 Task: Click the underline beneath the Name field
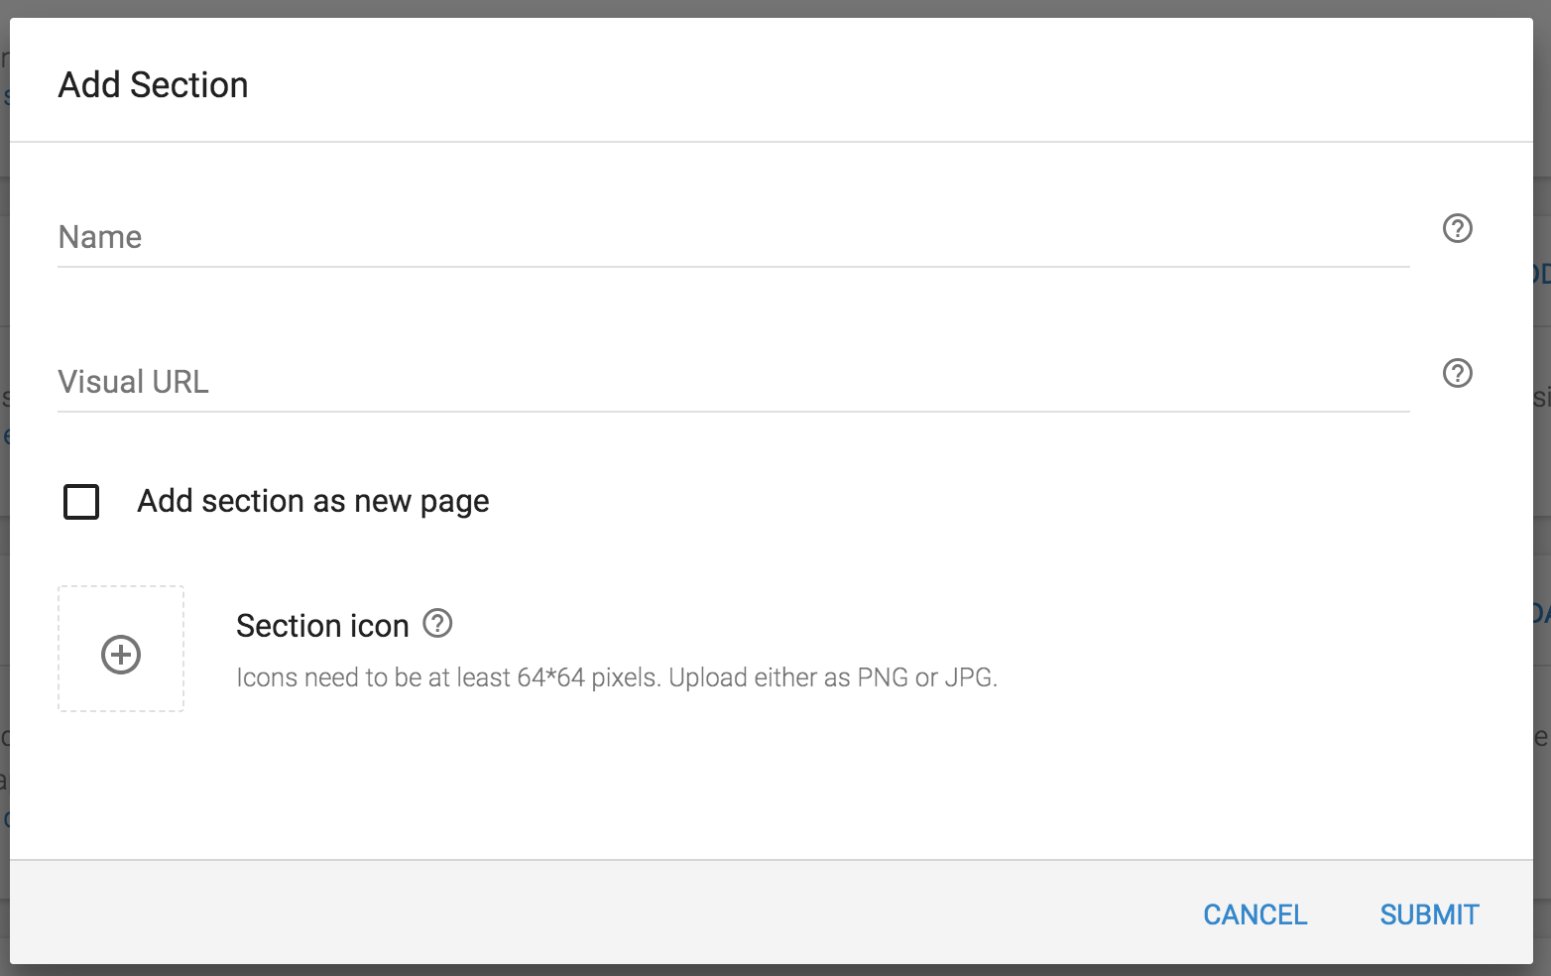(734, 267)
